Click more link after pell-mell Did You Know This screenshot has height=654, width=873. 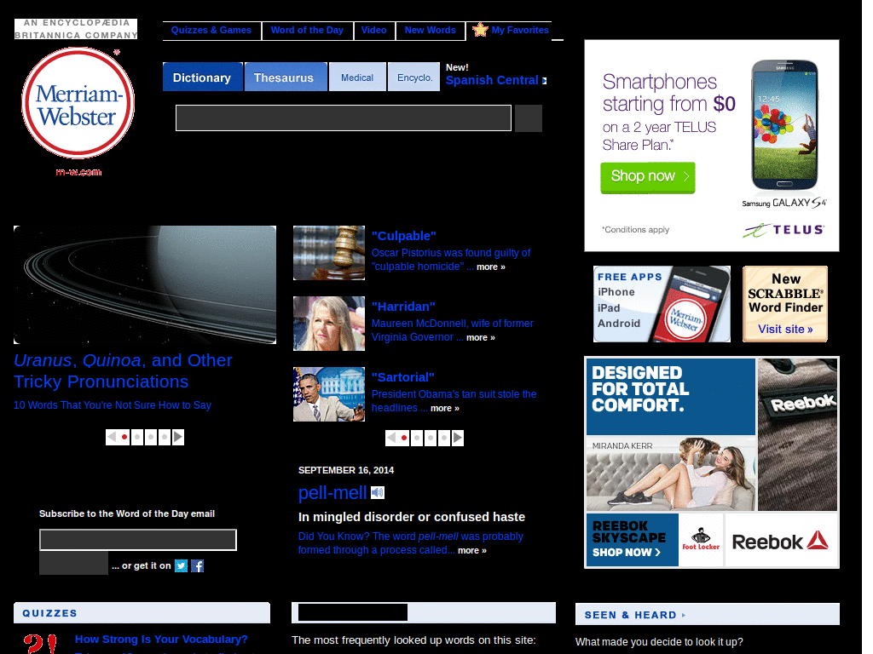pyautogui.click(x=472, y=551)
